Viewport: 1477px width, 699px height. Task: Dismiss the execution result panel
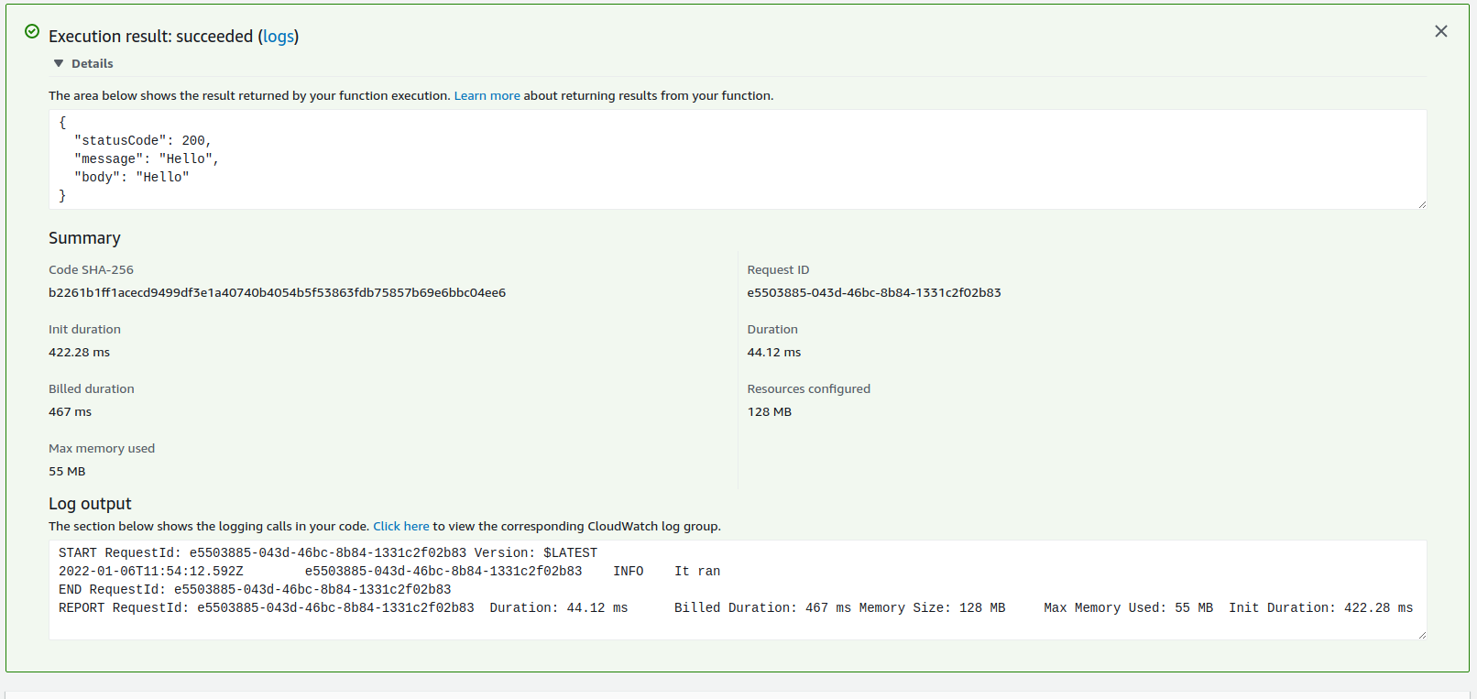1440,32
